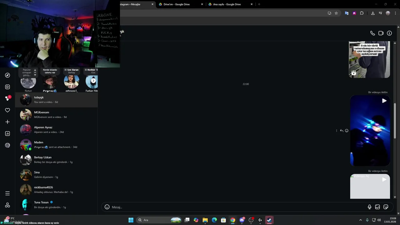
Task: Switch to Instagram Mesajlar tab
Action: pos(137,4)
